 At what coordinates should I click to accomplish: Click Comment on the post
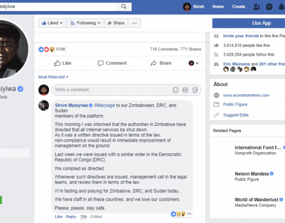pyautogui.click(x=112, y=63)
